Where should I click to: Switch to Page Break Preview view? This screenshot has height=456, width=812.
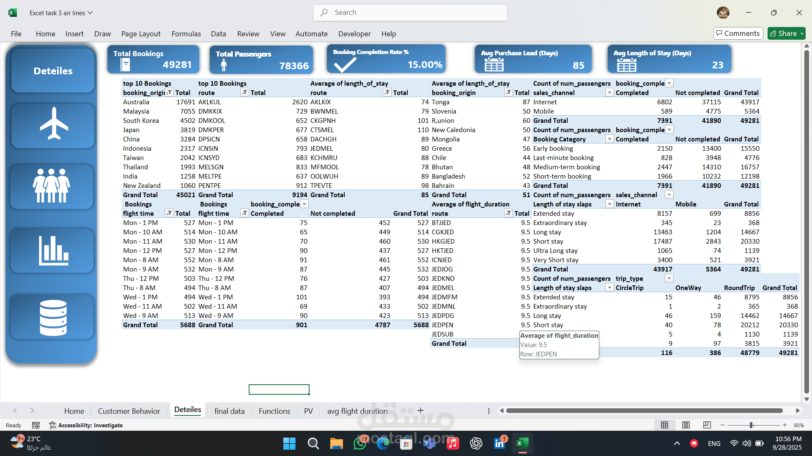[x=707, y=425]
